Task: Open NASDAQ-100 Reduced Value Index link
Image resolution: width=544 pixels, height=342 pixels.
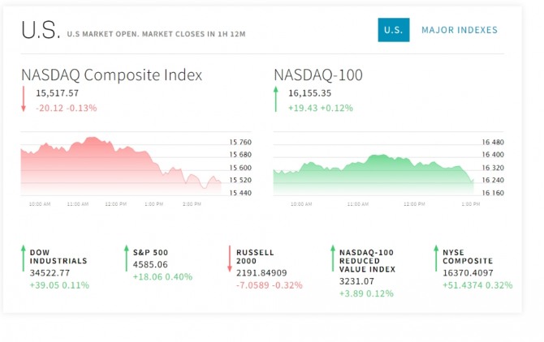Action: click(366, 261)
